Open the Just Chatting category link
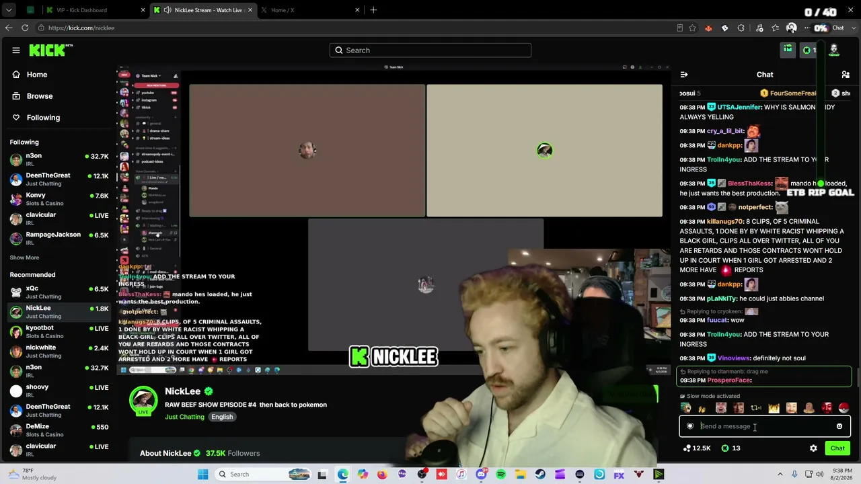The width and height of the screenshot is (861, 484). 184,417
